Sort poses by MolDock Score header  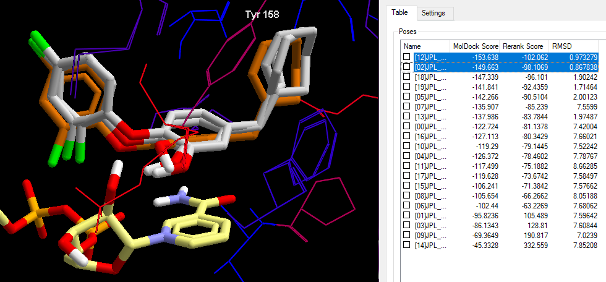click(475, 46)
